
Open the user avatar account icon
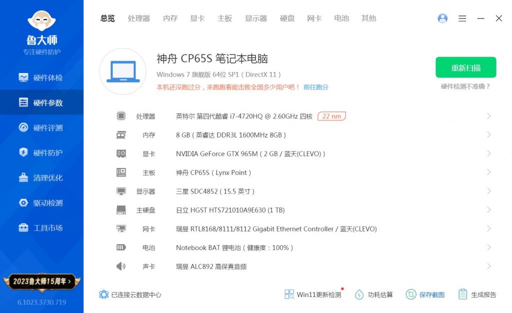coord(442,18)
